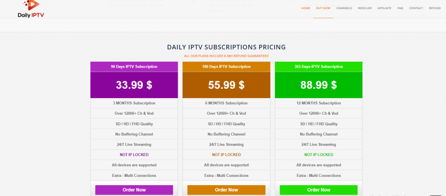Viewport: 446px width, 196px height.
Task: Click the 88.99 $ price block
Action: point(319,85)
